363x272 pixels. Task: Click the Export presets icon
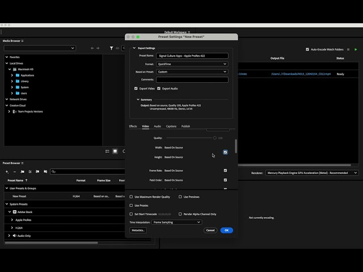coord(45,172)
